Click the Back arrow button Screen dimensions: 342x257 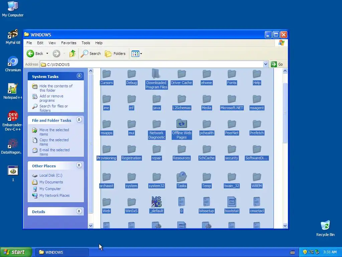click(x=35, y=54)
